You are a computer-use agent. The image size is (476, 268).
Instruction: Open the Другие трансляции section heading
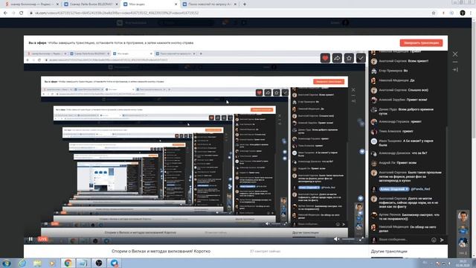click(389, 252)
